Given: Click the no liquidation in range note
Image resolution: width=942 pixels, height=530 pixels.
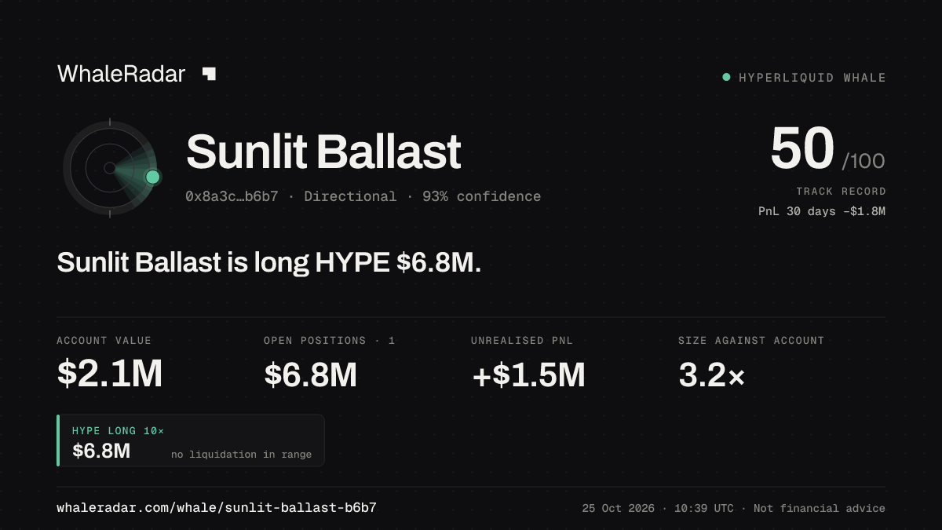Looking at the screenshot, I should click(x=241, y=455).
